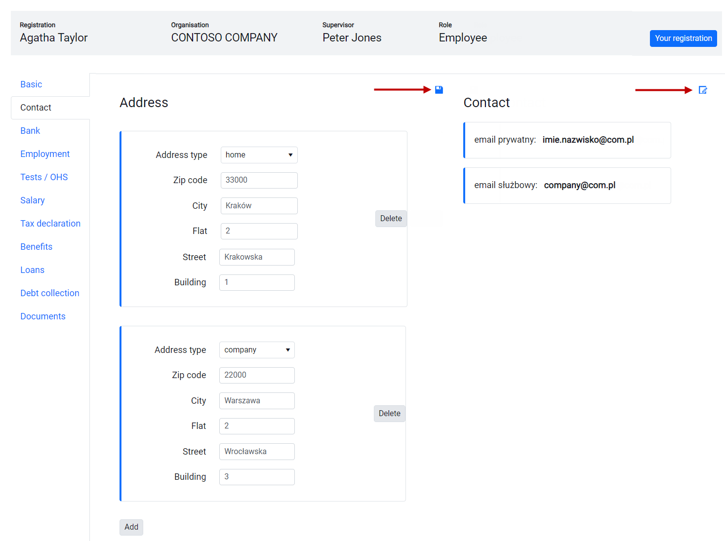Open the Documents section
The image size is (725, 541).
[43, 316]
